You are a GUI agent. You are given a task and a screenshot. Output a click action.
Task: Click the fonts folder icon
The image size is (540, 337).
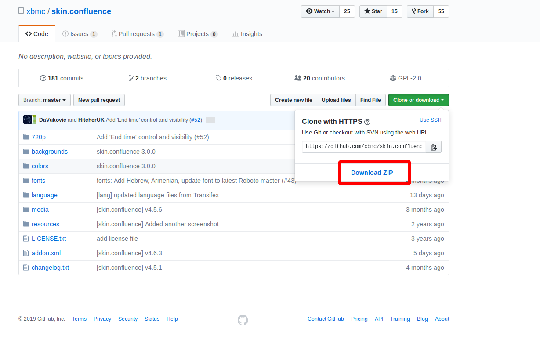[x=26, y=181]
